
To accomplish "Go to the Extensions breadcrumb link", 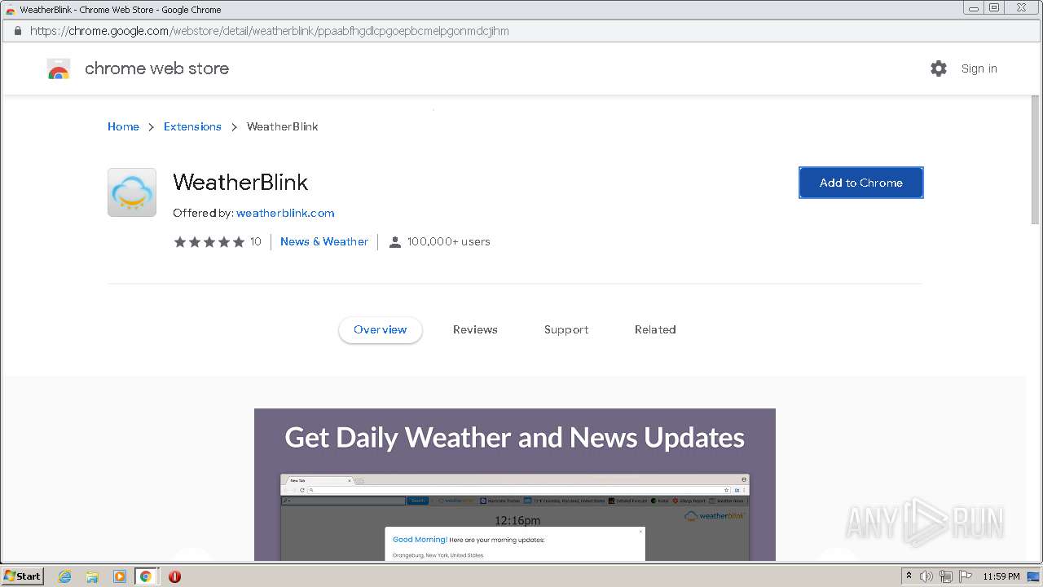I will click(192, 126).
